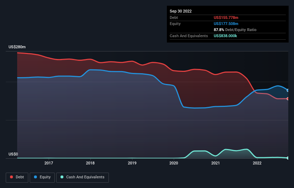The image size is (294, 188).
Task: Click the teal Cash And Equivalents legend dot
Action: 62,177
